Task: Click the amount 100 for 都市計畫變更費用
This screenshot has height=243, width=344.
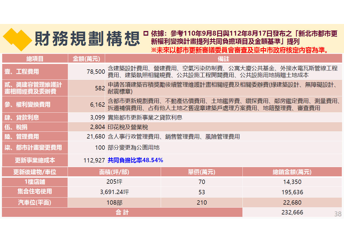Action: coord(100,147)
